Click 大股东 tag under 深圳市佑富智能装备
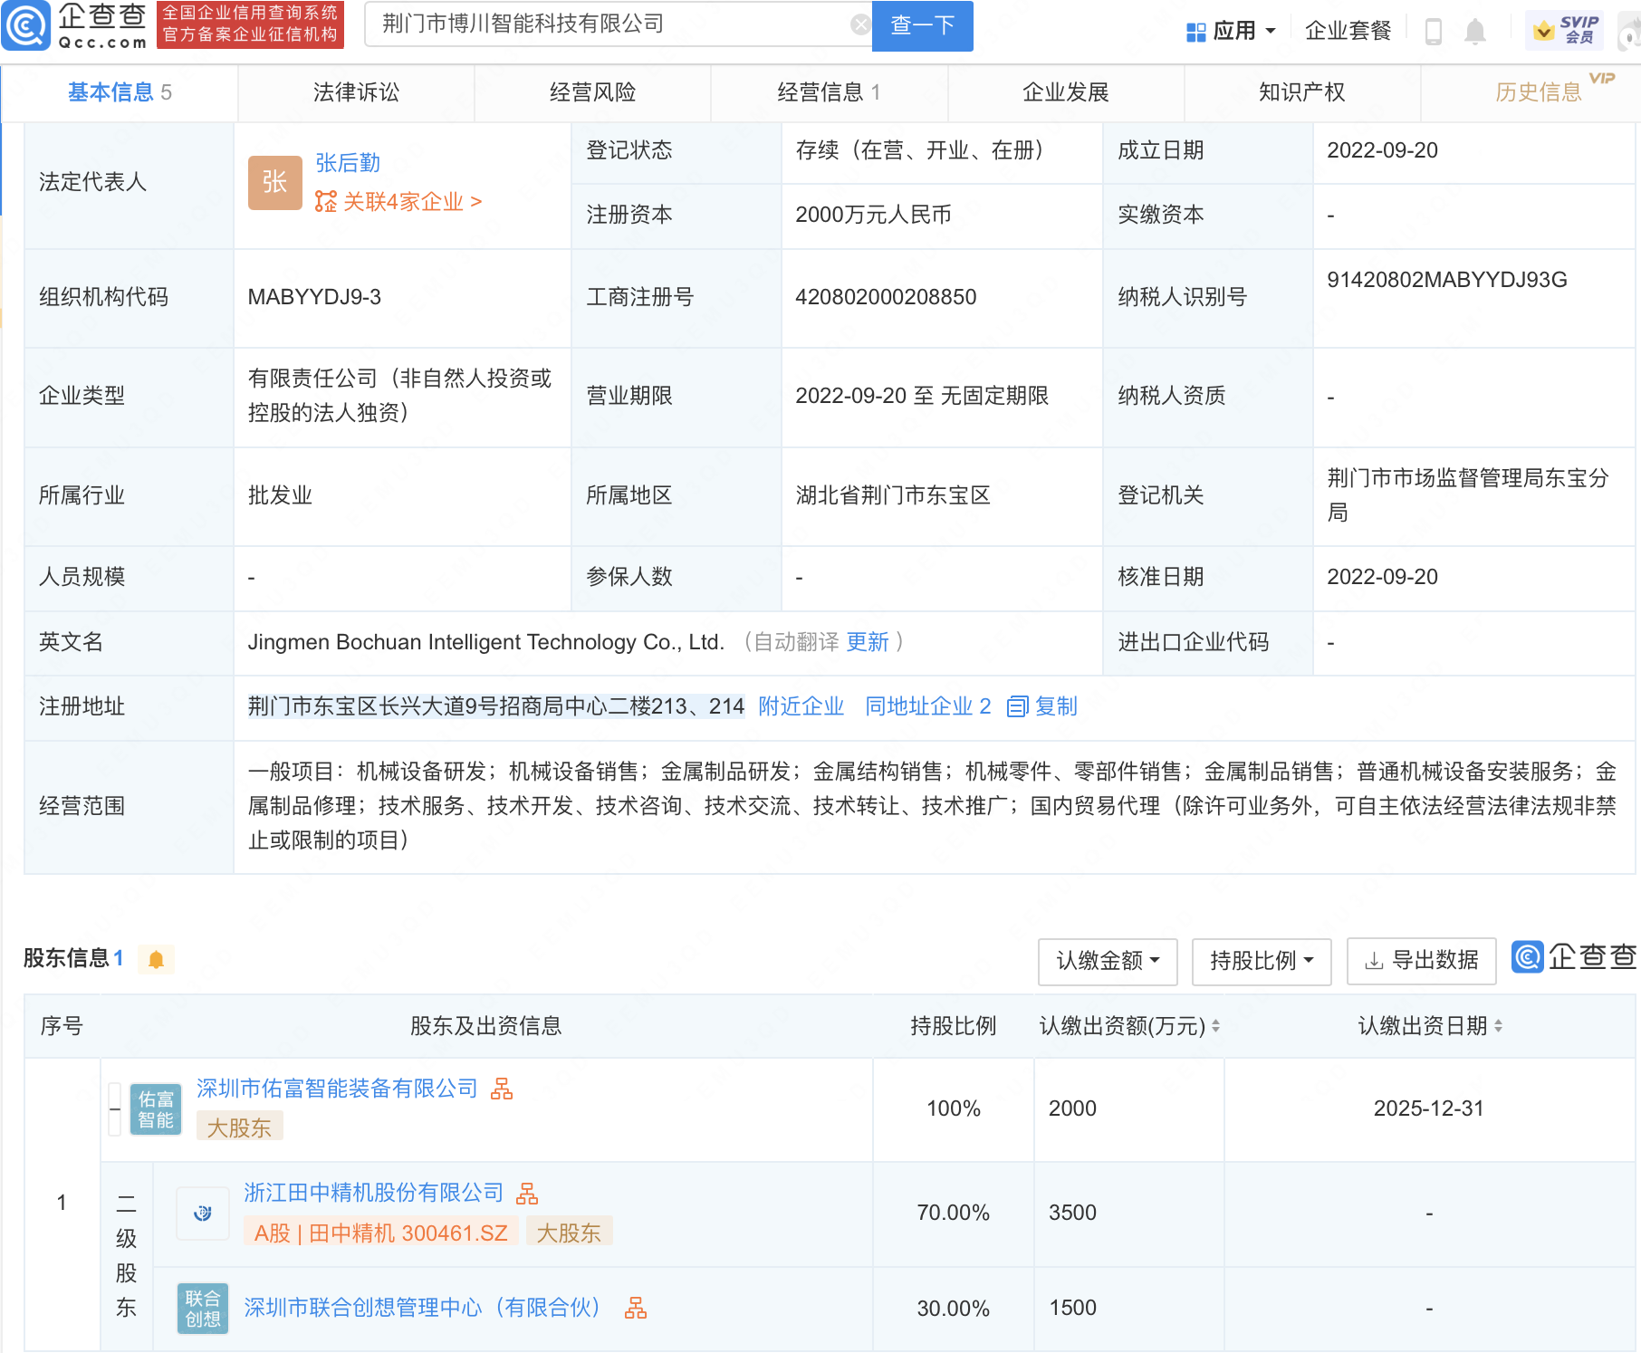This screenshot has height=1353, width=1641. (239, 1127)
